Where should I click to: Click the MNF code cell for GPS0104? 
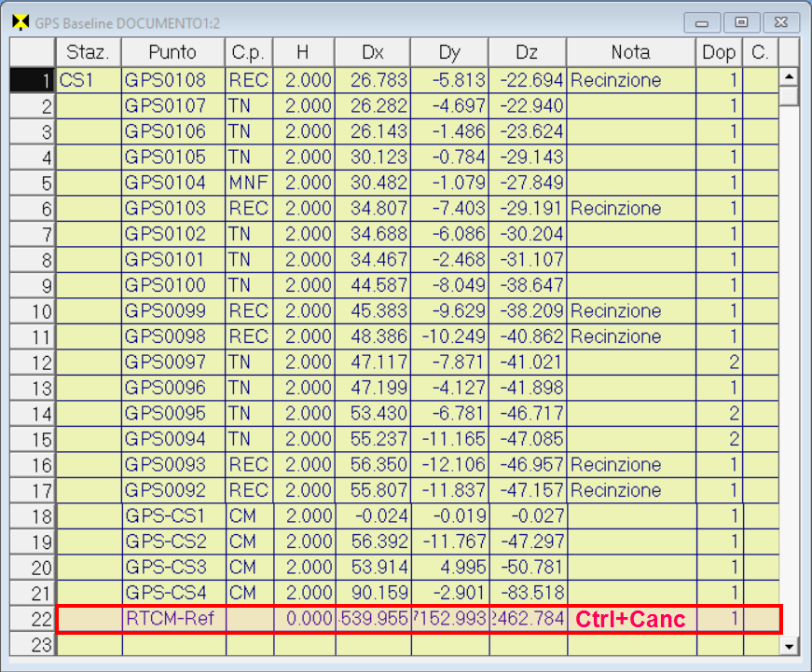[248, 184]
